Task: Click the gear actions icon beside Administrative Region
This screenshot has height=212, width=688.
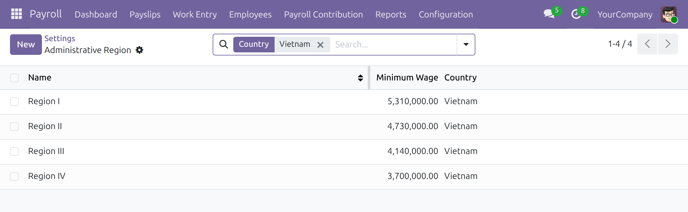Action: [x=139, y=50]
